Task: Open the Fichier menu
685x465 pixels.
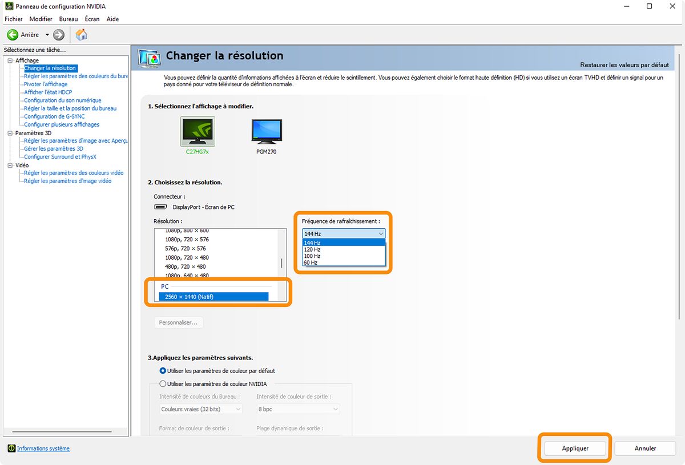Action: coord(14,19)
